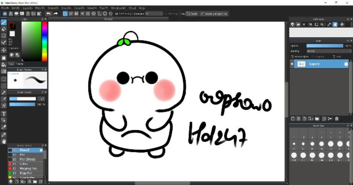
Task: Select the Text tool
Action: 3,114
